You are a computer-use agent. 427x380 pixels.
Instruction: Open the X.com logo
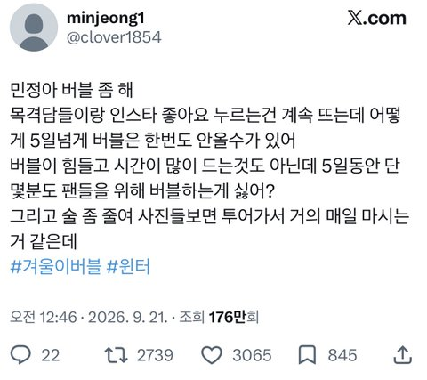coord(376,19)
